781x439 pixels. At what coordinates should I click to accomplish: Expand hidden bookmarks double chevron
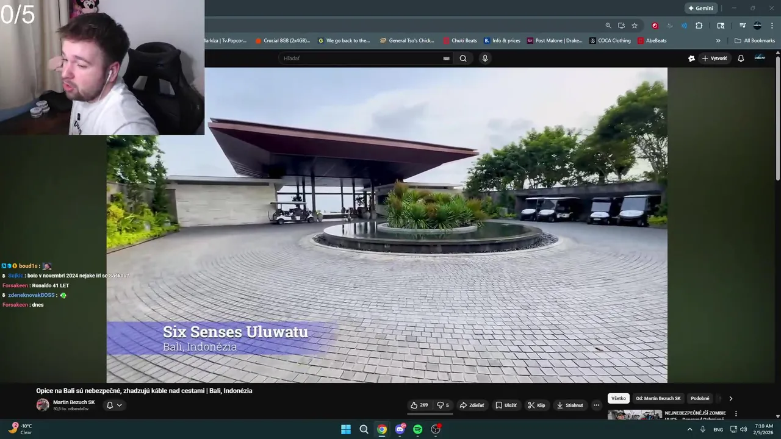718,41
